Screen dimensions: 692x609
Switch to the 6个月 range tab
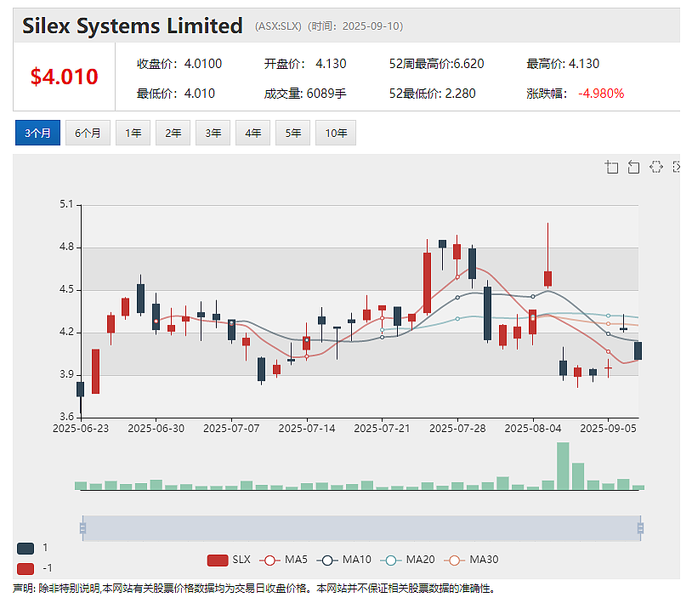click(88, 133)
